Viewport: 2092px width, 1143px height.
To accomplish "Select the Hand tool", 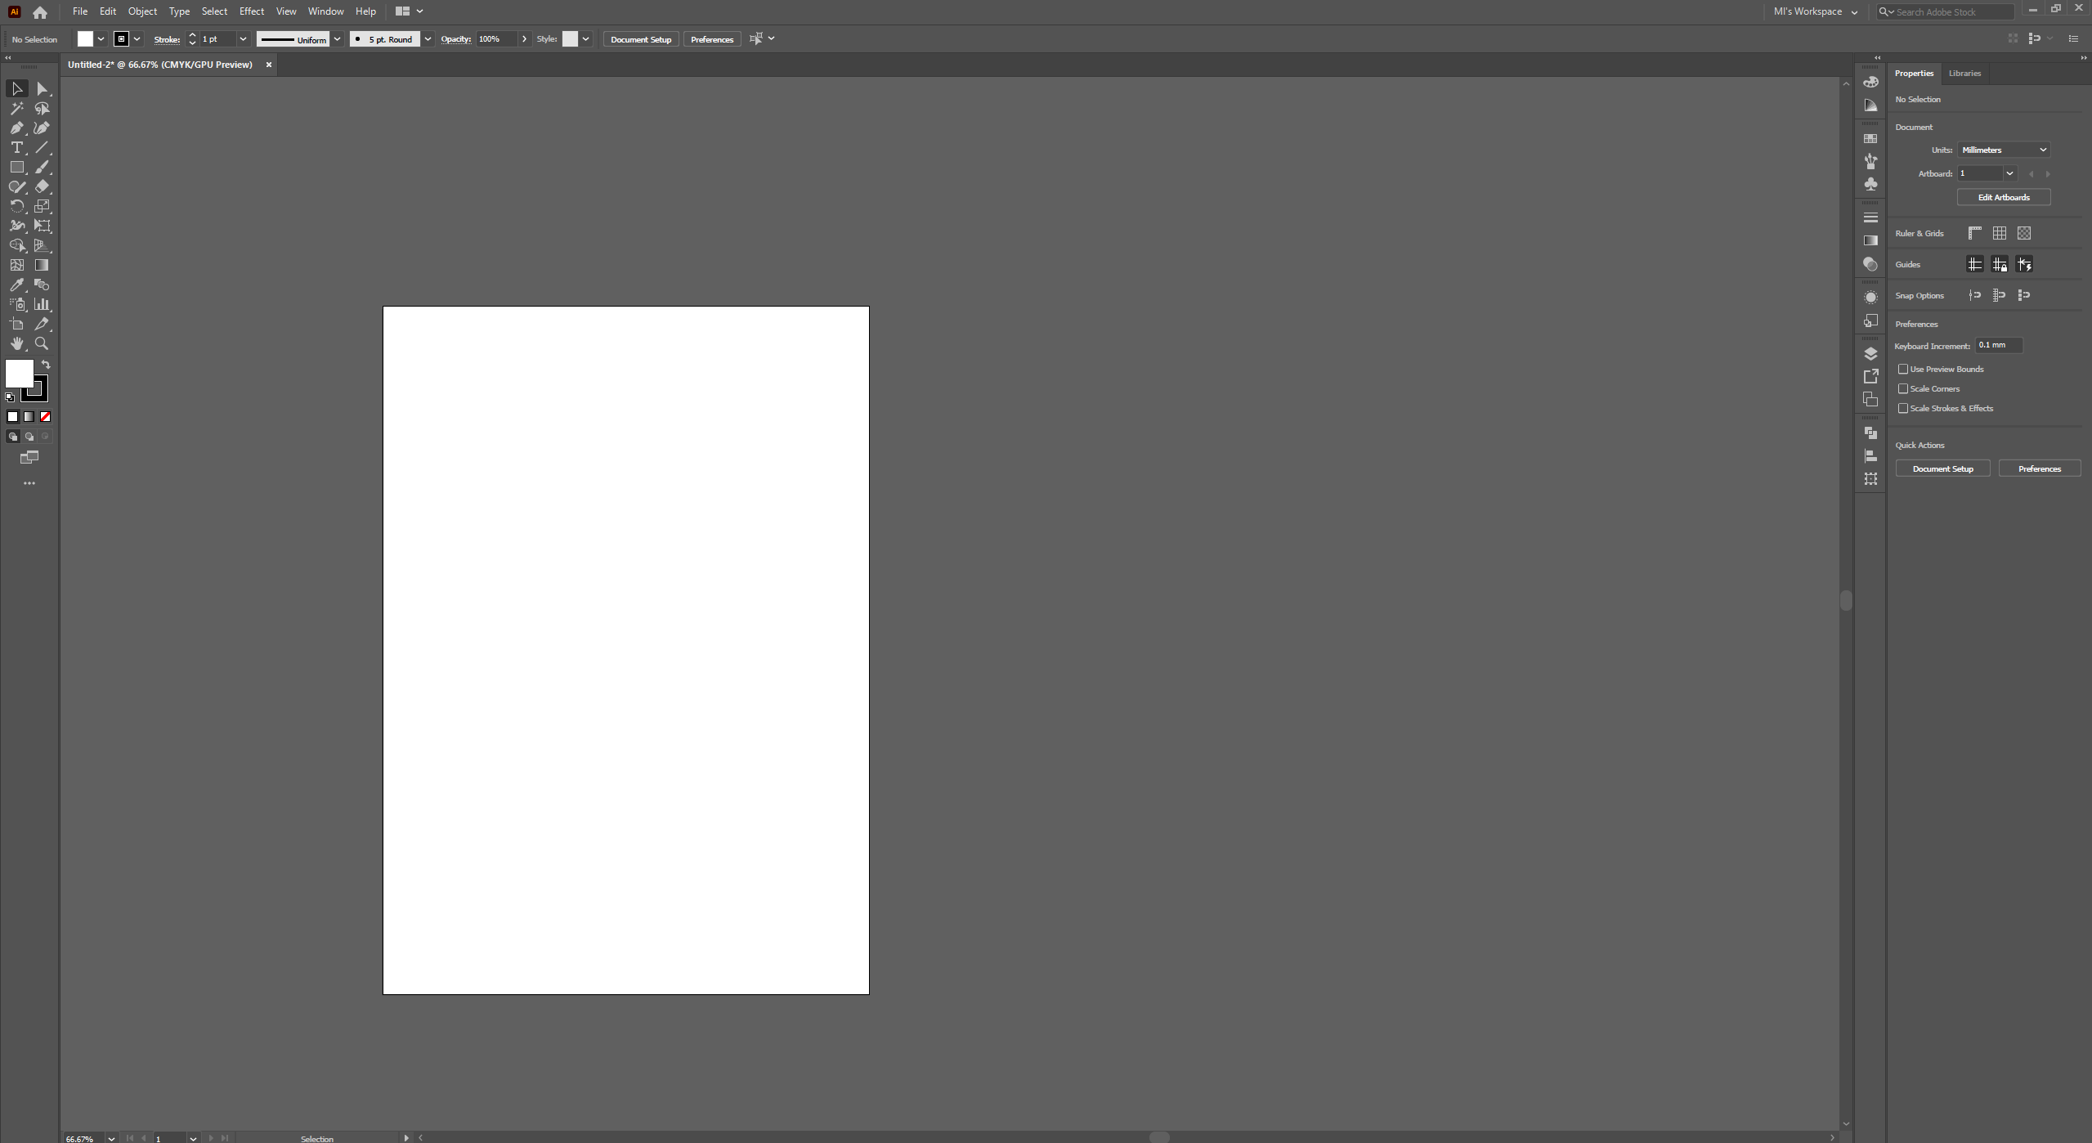I will (x=16, y=343).
